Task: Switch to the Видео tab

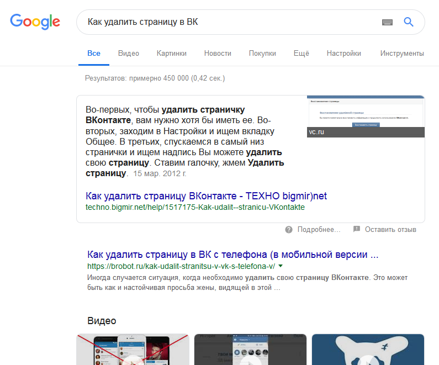Action: (x=129, y=54)
